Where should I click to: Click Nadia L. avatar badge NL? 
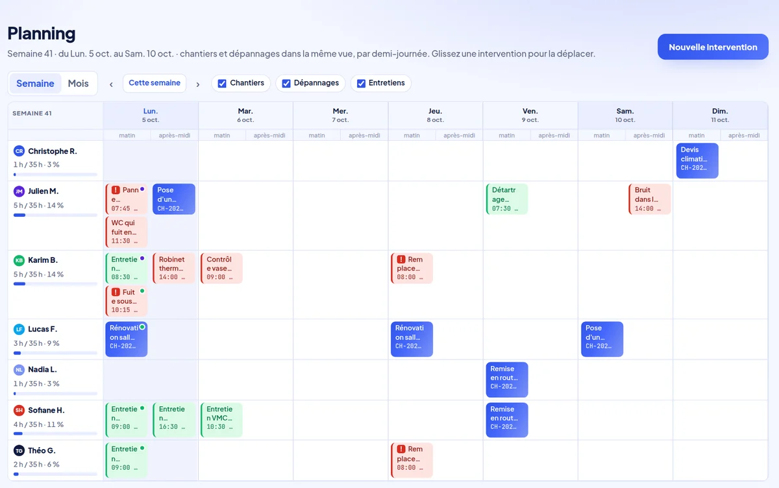pyautogui.click(x=19, y=369)
